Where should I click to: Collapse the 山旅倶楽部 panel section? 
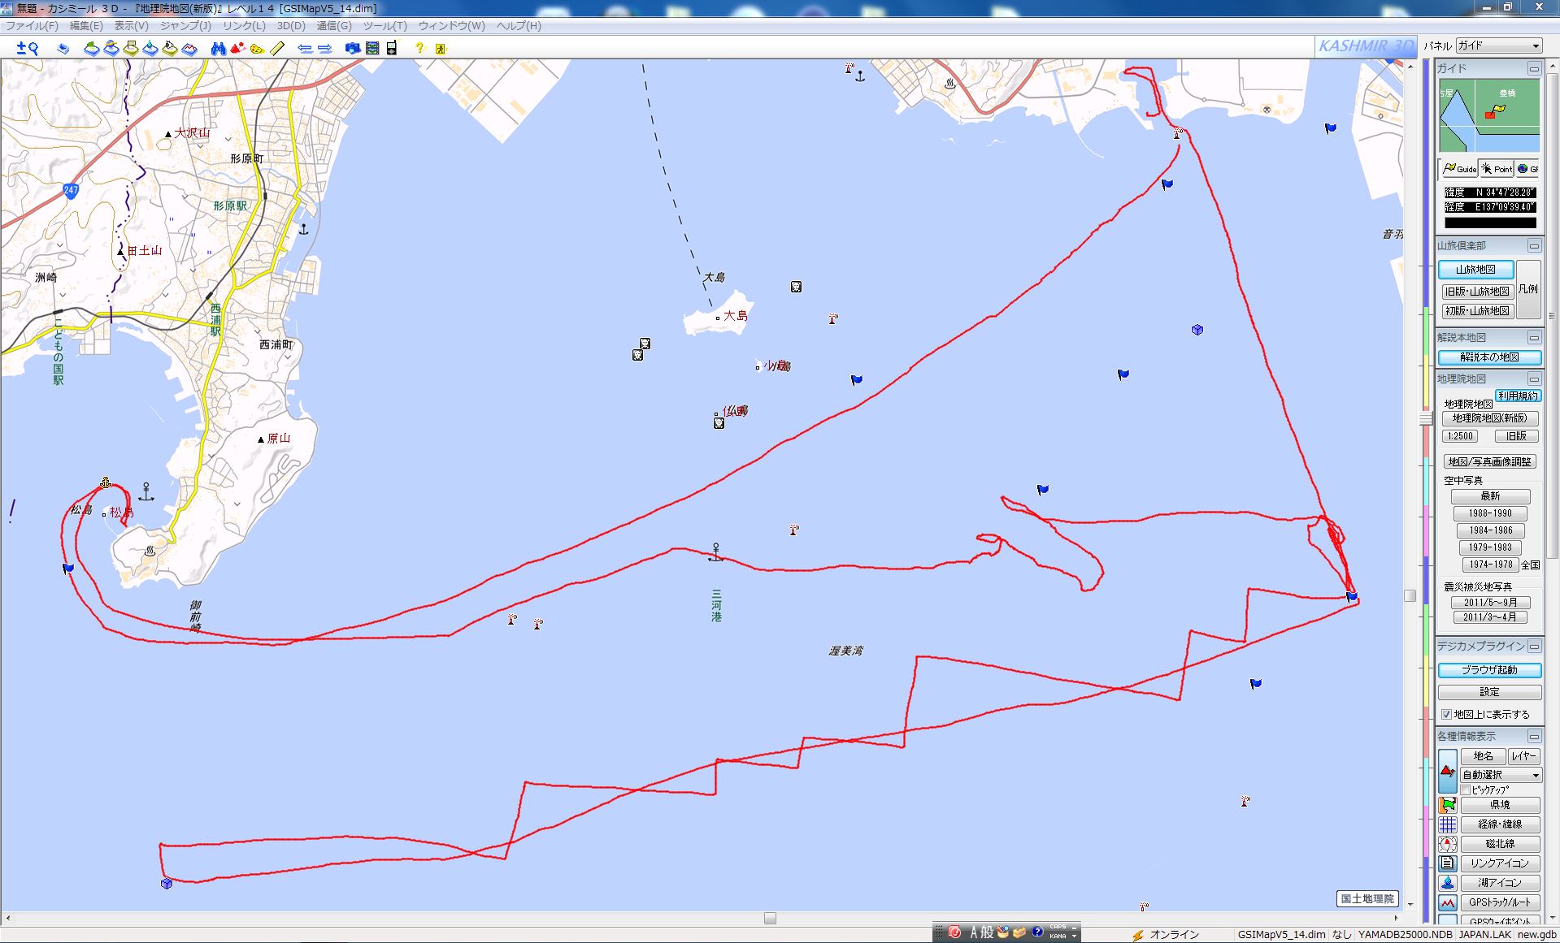coord(1534,246)
